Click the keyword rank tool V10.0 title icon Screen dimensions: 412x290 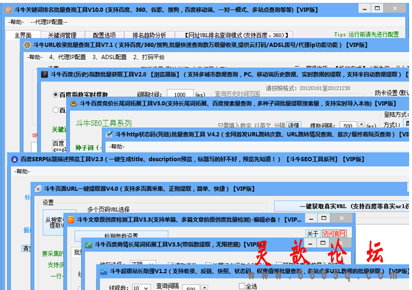(x=9, y=10)
